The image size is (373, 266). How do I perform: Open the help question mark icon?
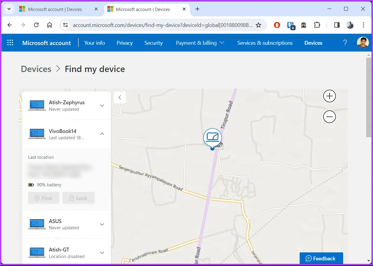(345, 43)
